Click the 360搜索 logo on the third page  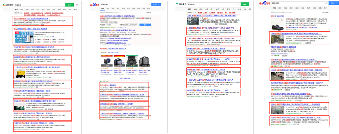pos(181,4)
